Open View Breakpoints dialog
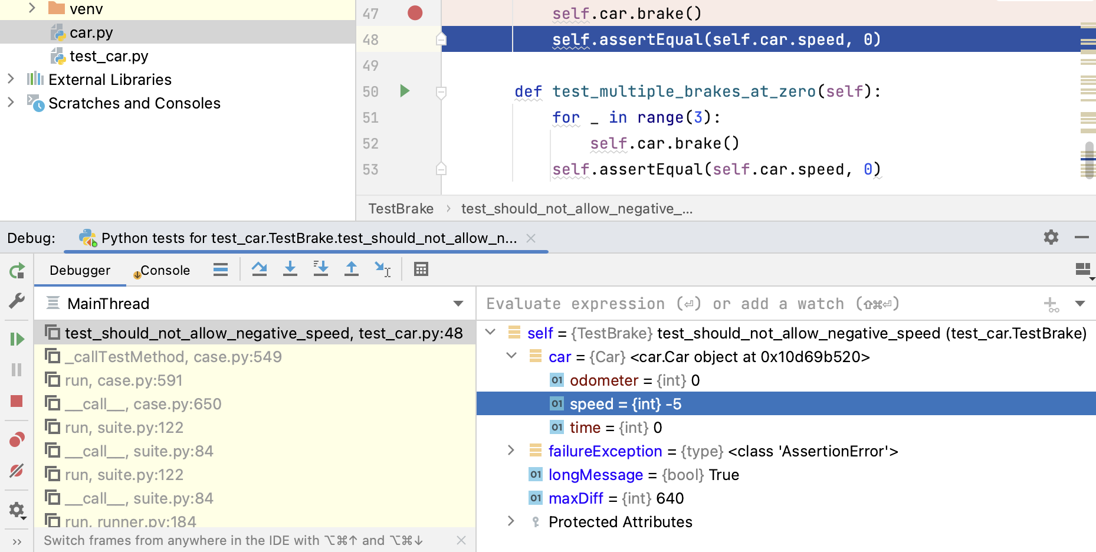Image resolution: width=1096 pixels, height=552 pixels. 17,439
